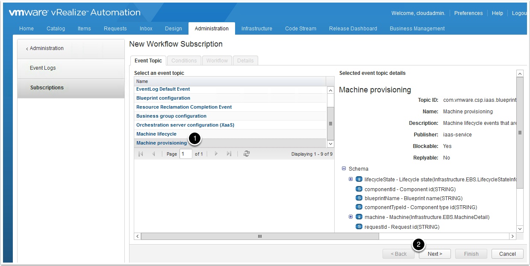Expand the lifecycleState schema node
The image size is (530, 266).
351,179
